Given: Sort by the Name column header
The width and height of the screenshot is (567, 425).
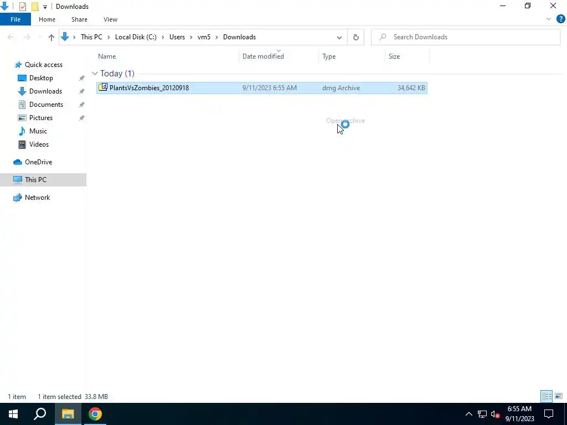Looking at the screenshot, I should pyautogui.click(x=107, y=56).
